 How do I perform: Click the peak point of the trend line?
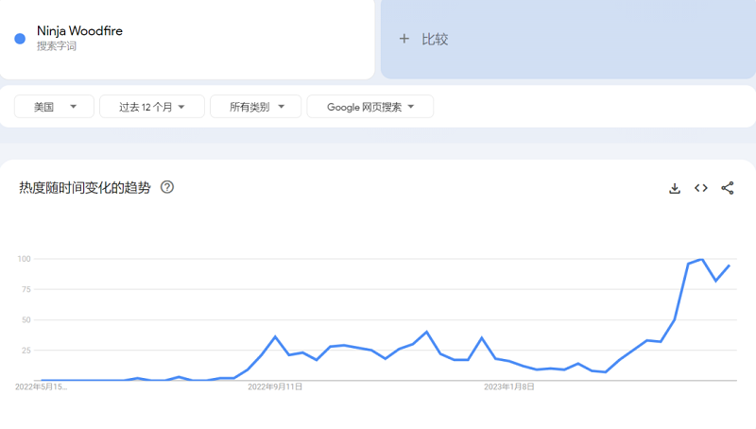702,259
